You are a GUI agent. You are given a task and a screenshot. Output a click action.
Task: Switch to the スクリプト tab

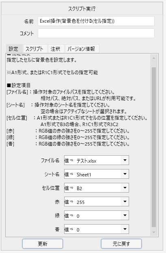35,49
